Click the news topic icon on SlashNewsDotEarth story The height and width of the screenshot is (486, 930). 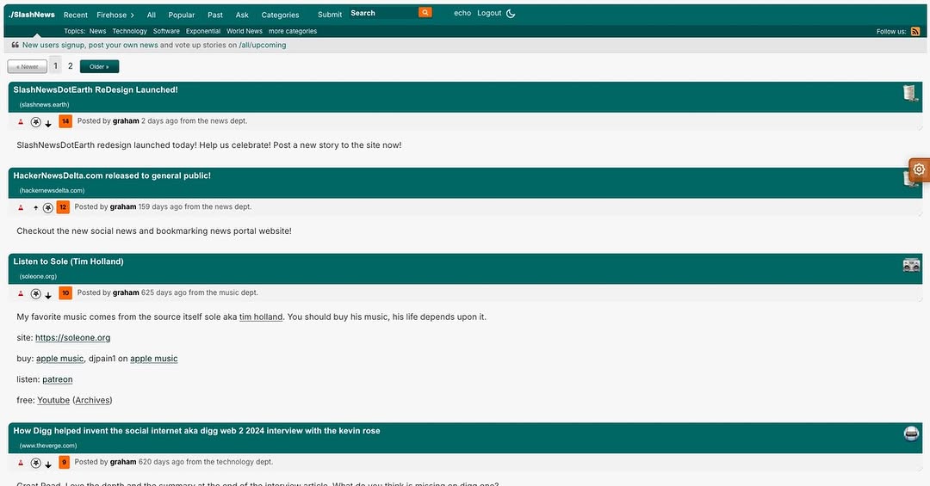click(x=910, y=93)
